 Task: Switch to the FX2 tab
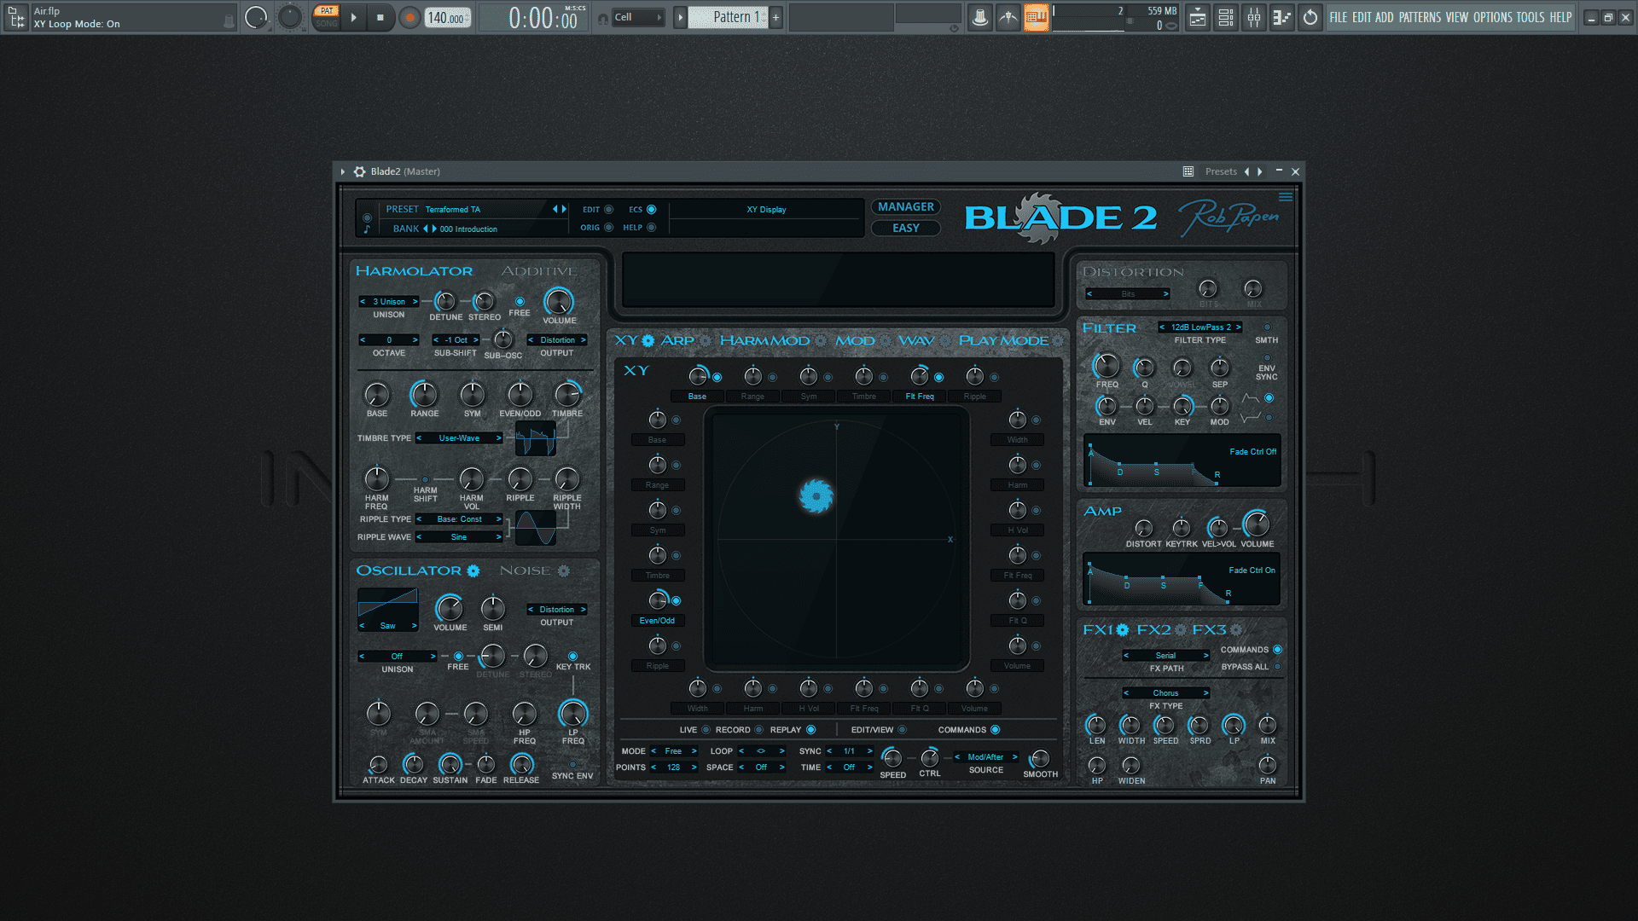click(x=1153, y=630)
